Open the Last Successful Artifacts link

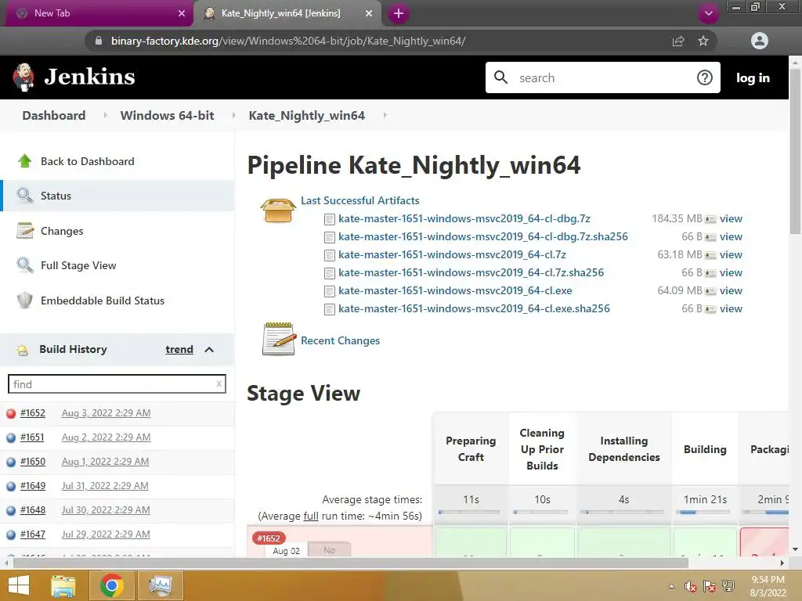coord(359,200)
